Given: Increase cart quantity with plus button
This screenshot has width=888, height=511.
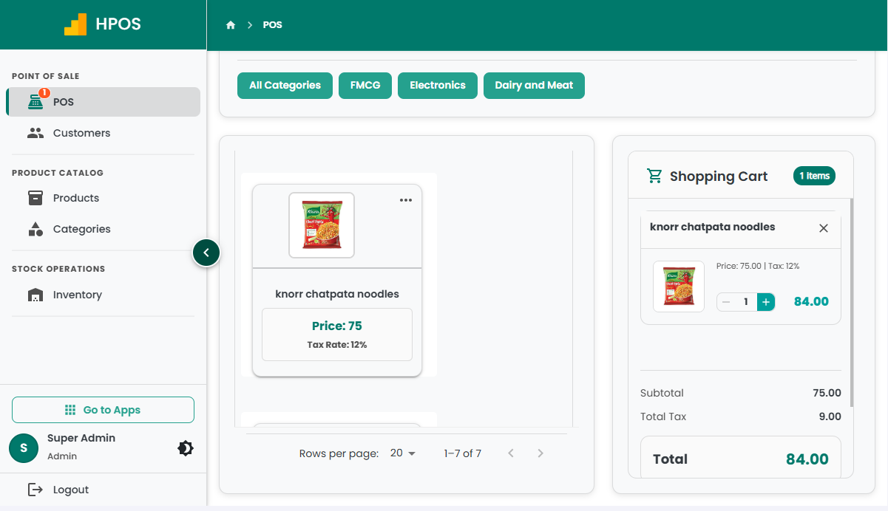Looking at the screenshot, I should (x=766, y=302).
